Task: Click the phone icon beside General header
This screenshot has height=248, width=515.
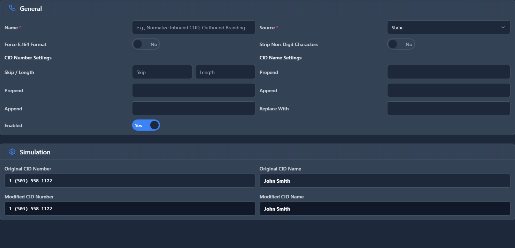Action: point(12,8)
